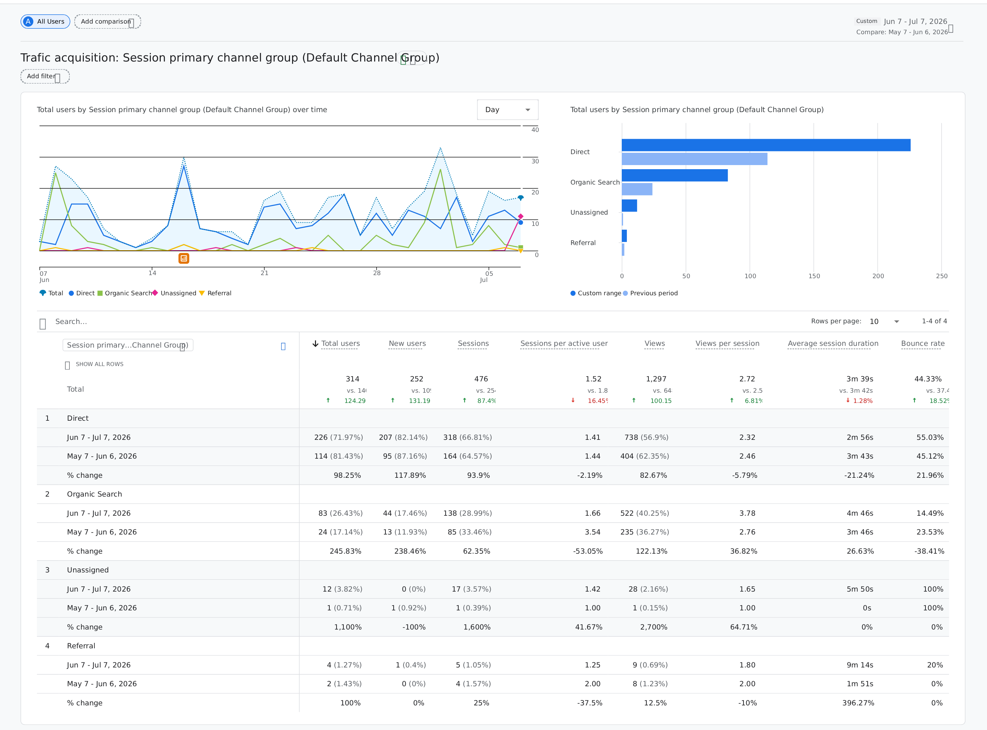Viewport: 987px width, 730px height.
Task: Click into the Search input field
Action: (x=398, y=321)
